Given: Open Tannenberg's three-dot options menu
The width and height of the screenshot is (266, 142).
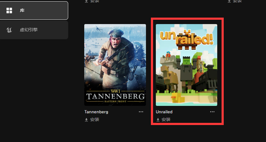Looking at the screenshot, I should (x=141, y=112).
